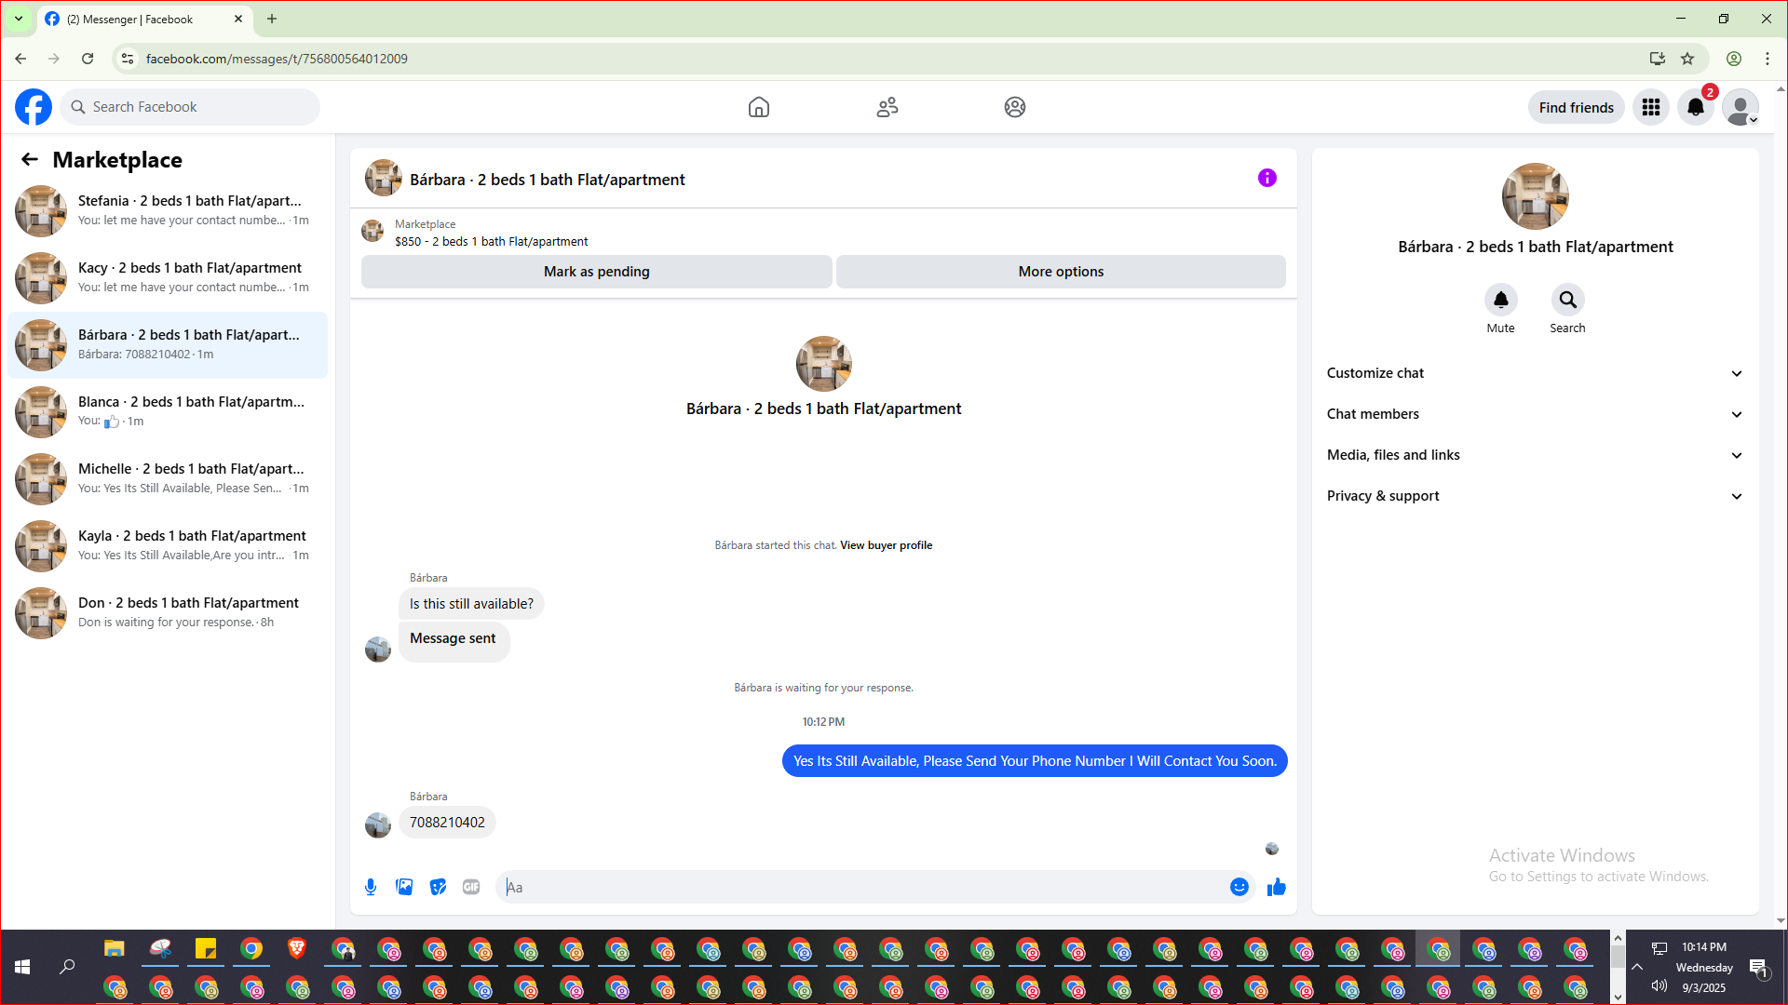Click Bárbara's phone number message 7088210402
1788x1005 pixels.
click(x=447, y=823)
